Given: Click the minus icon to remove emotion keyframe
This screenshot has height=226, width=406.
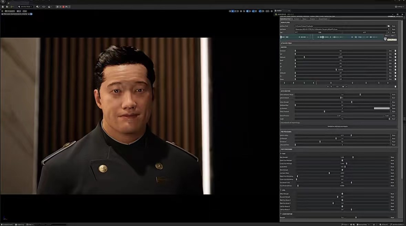Looking at the screenshot, I should (346, 87).
